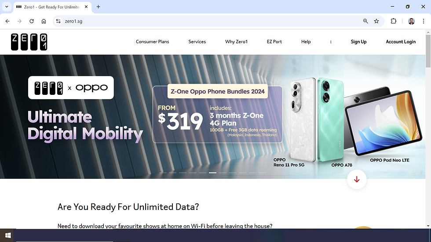
Task: Expand the tab search chevron
Action: click(x=7, y=7)
